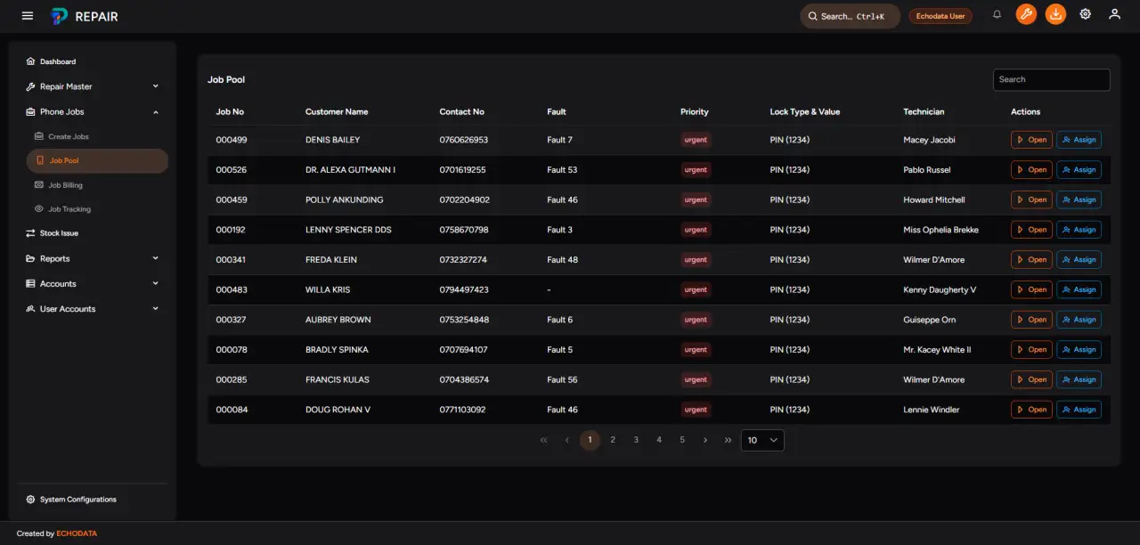Jump to last page double-arrow
Image resolution: width=1140 pixels, height=545 pixels.
tap(729, 440)
